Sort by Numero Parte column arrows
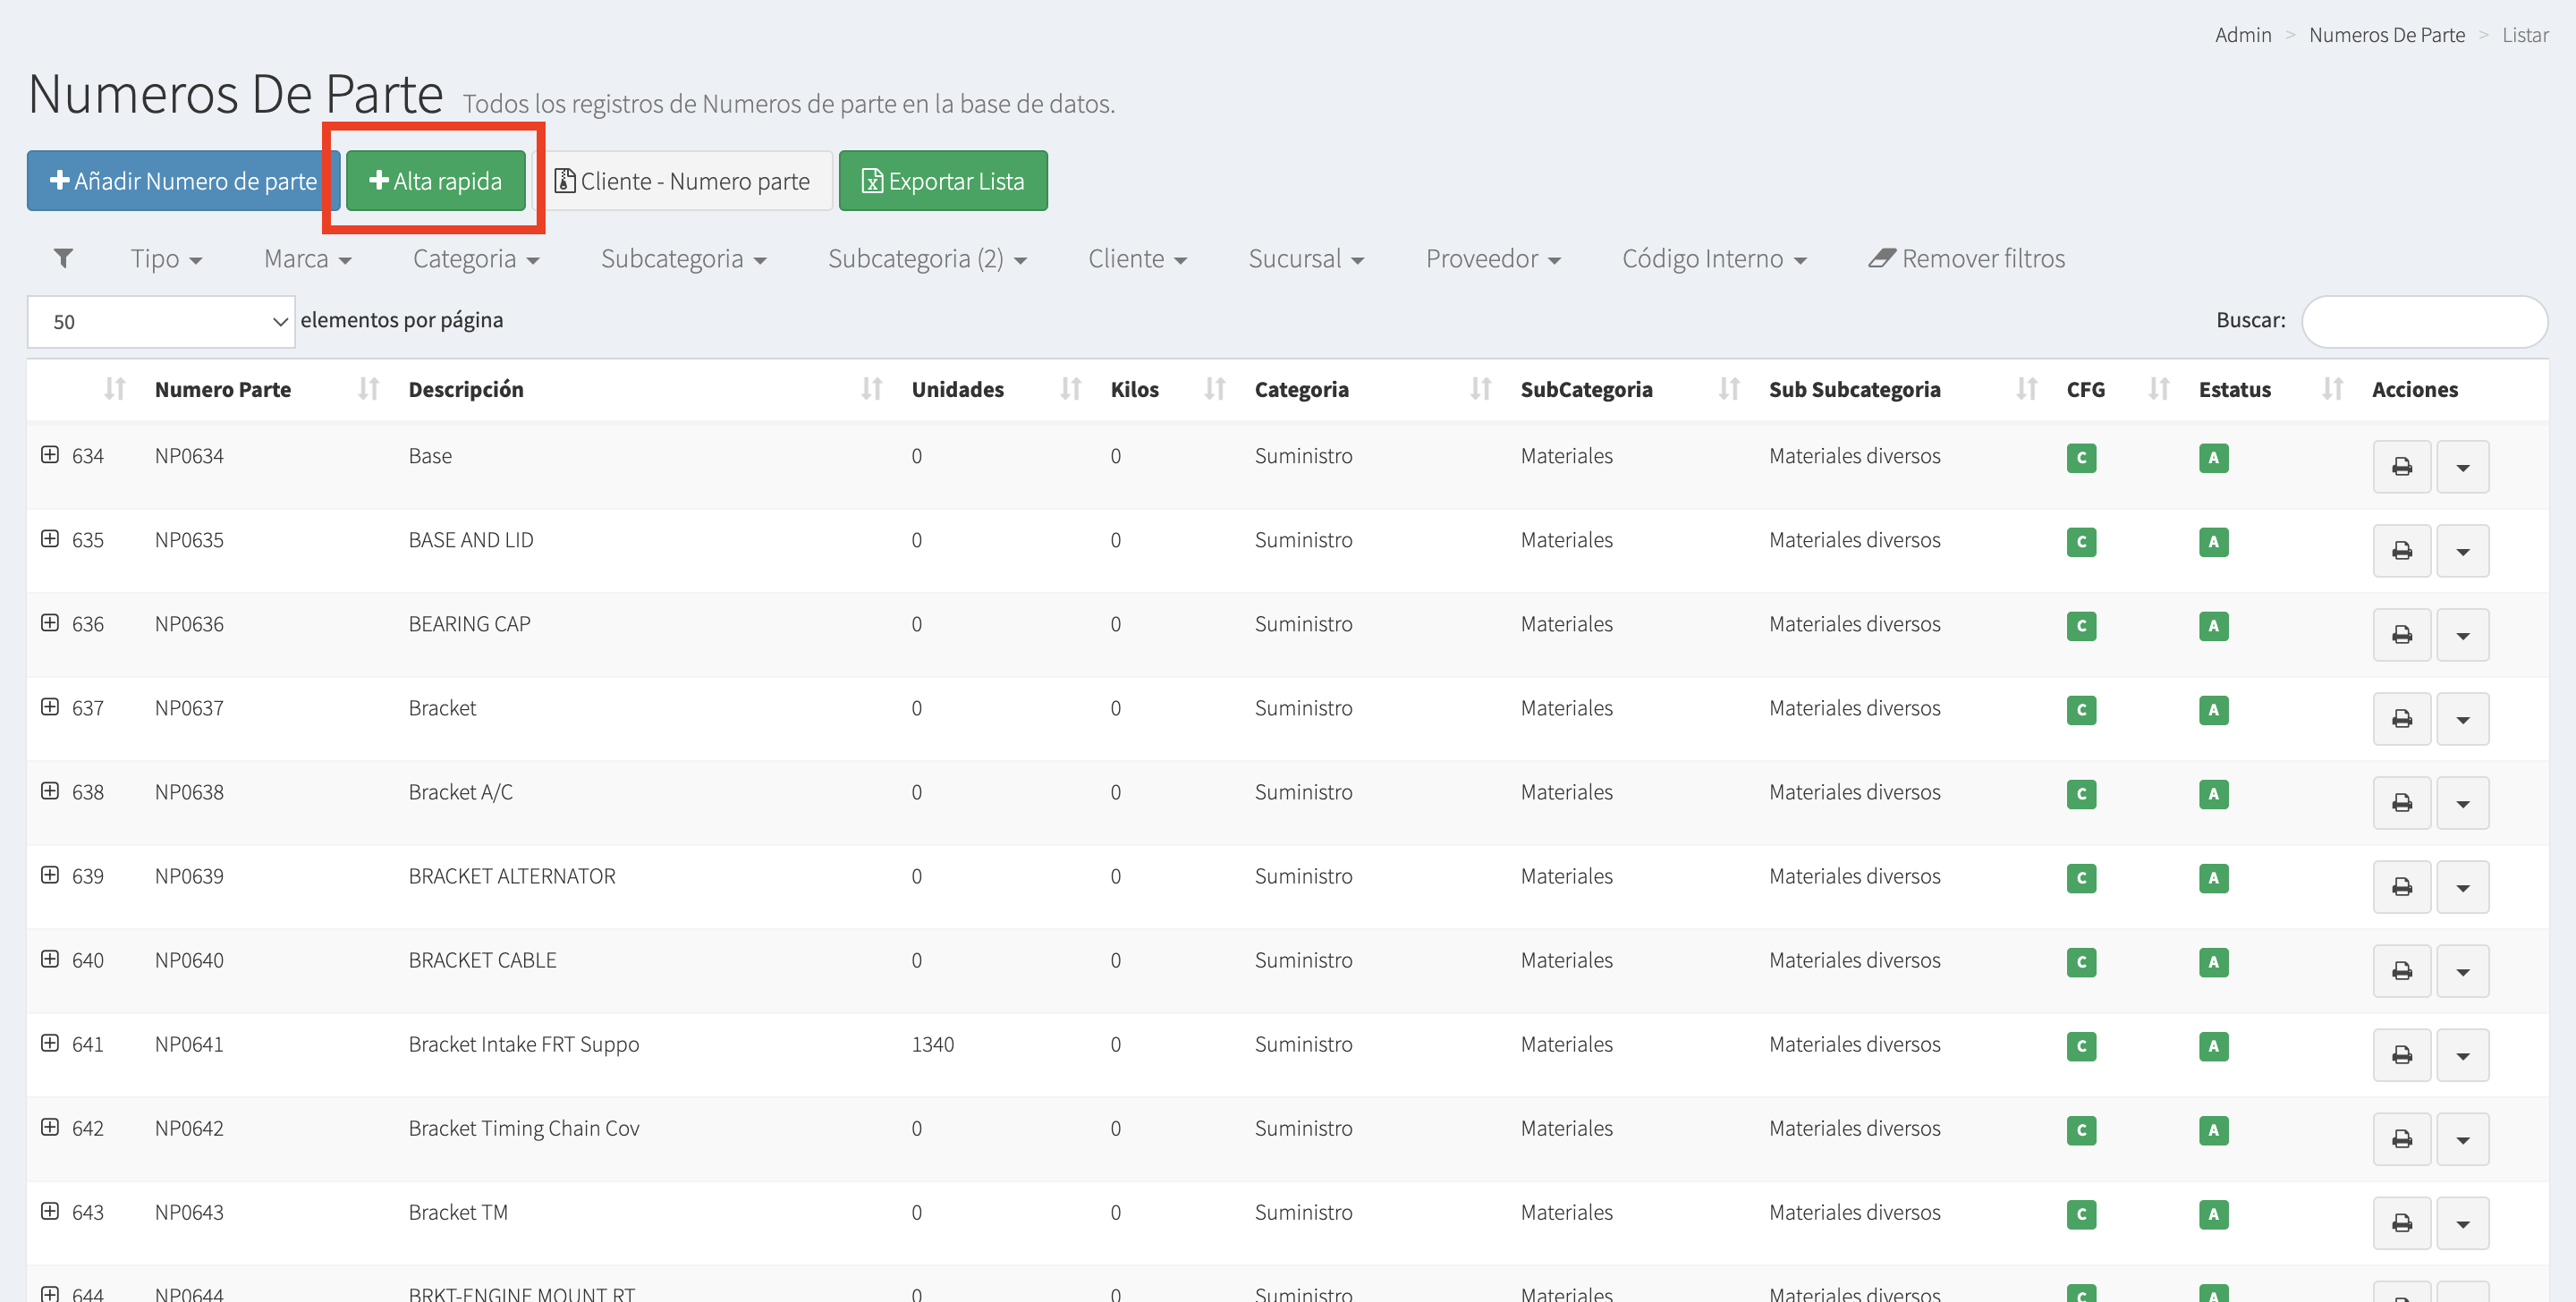 [368, 389]
